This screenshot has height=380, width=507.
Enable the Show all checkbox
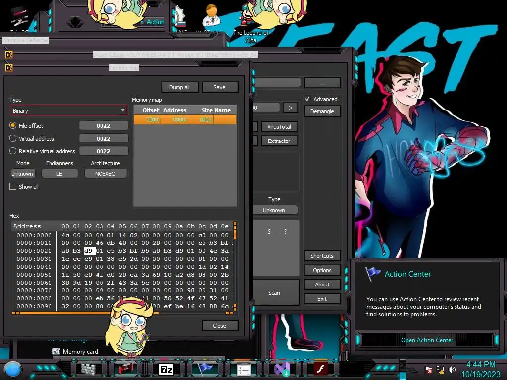(x=13, y=186)
